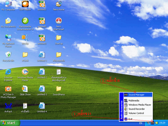Click the taskbar clock showing 19:29
This screenshot has height=126, width=168.
coord(162,123)
